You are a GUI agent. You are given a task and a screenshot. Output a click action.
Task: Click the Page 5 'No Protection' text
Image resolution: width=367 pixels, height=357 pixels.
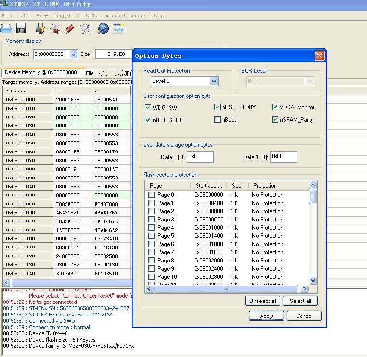(267, 236)
